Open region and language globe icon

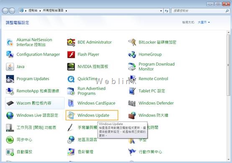click(71, 140)
